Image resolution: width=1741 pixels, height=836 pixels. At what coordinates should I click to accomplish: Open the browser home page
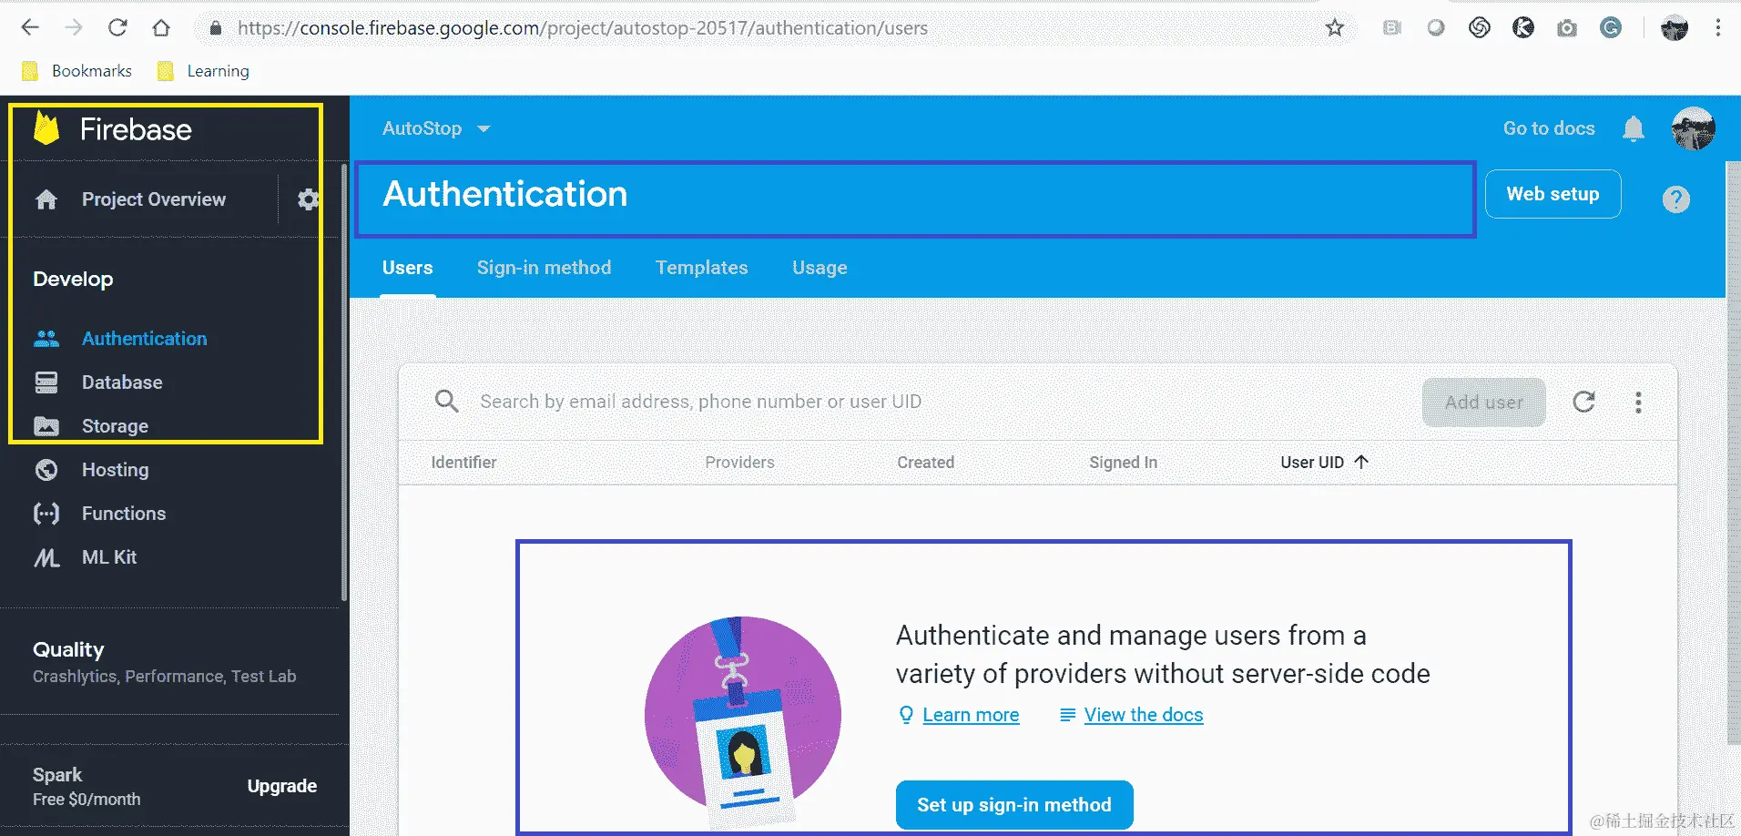[161, 27]
